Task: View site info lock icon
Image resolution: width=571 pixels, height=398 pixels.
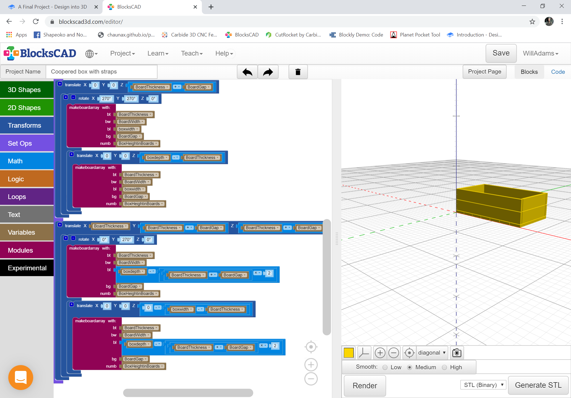Action: click(x=52, y=22)
